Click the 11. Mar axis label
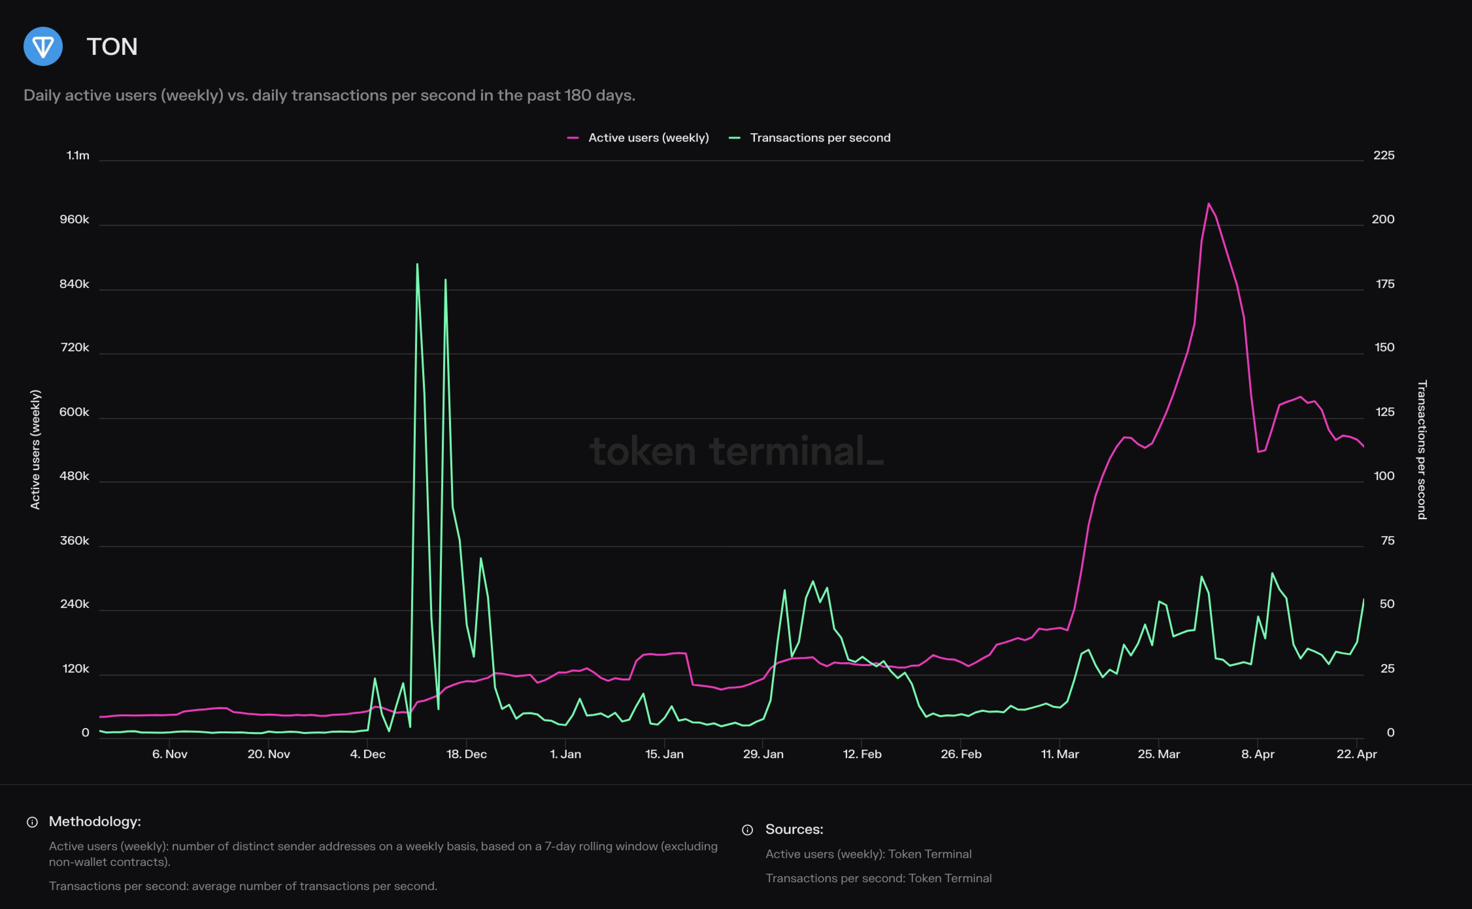The image size is (1472, 909). point(1060,754)
